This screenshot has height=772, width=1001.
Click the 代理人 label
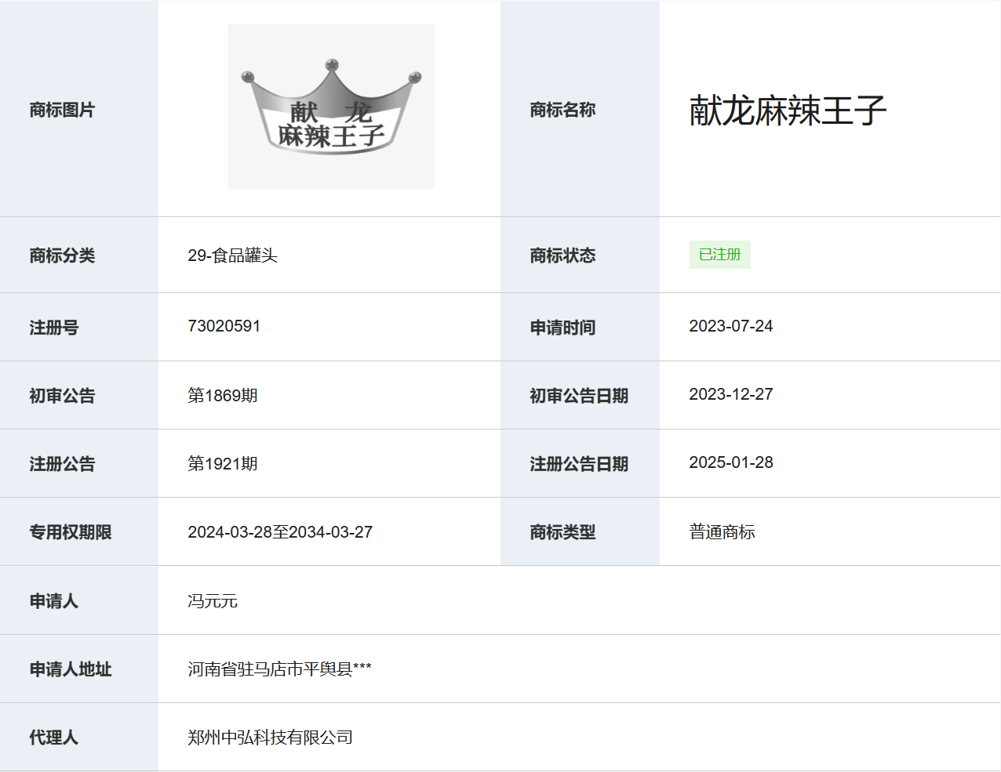point(54,738)
